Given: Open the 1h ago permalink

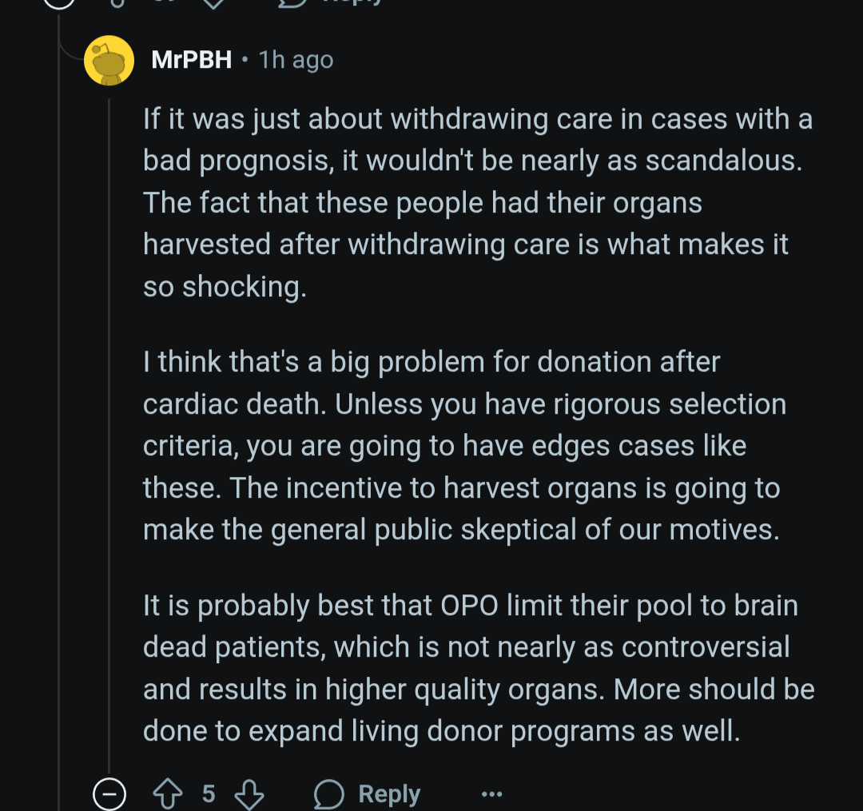Looking at the screenshot, I should point(296,59).
